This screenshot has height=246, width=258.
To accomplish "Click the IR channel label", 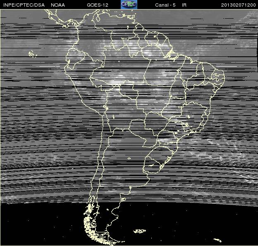I will [x=184, y=5].
